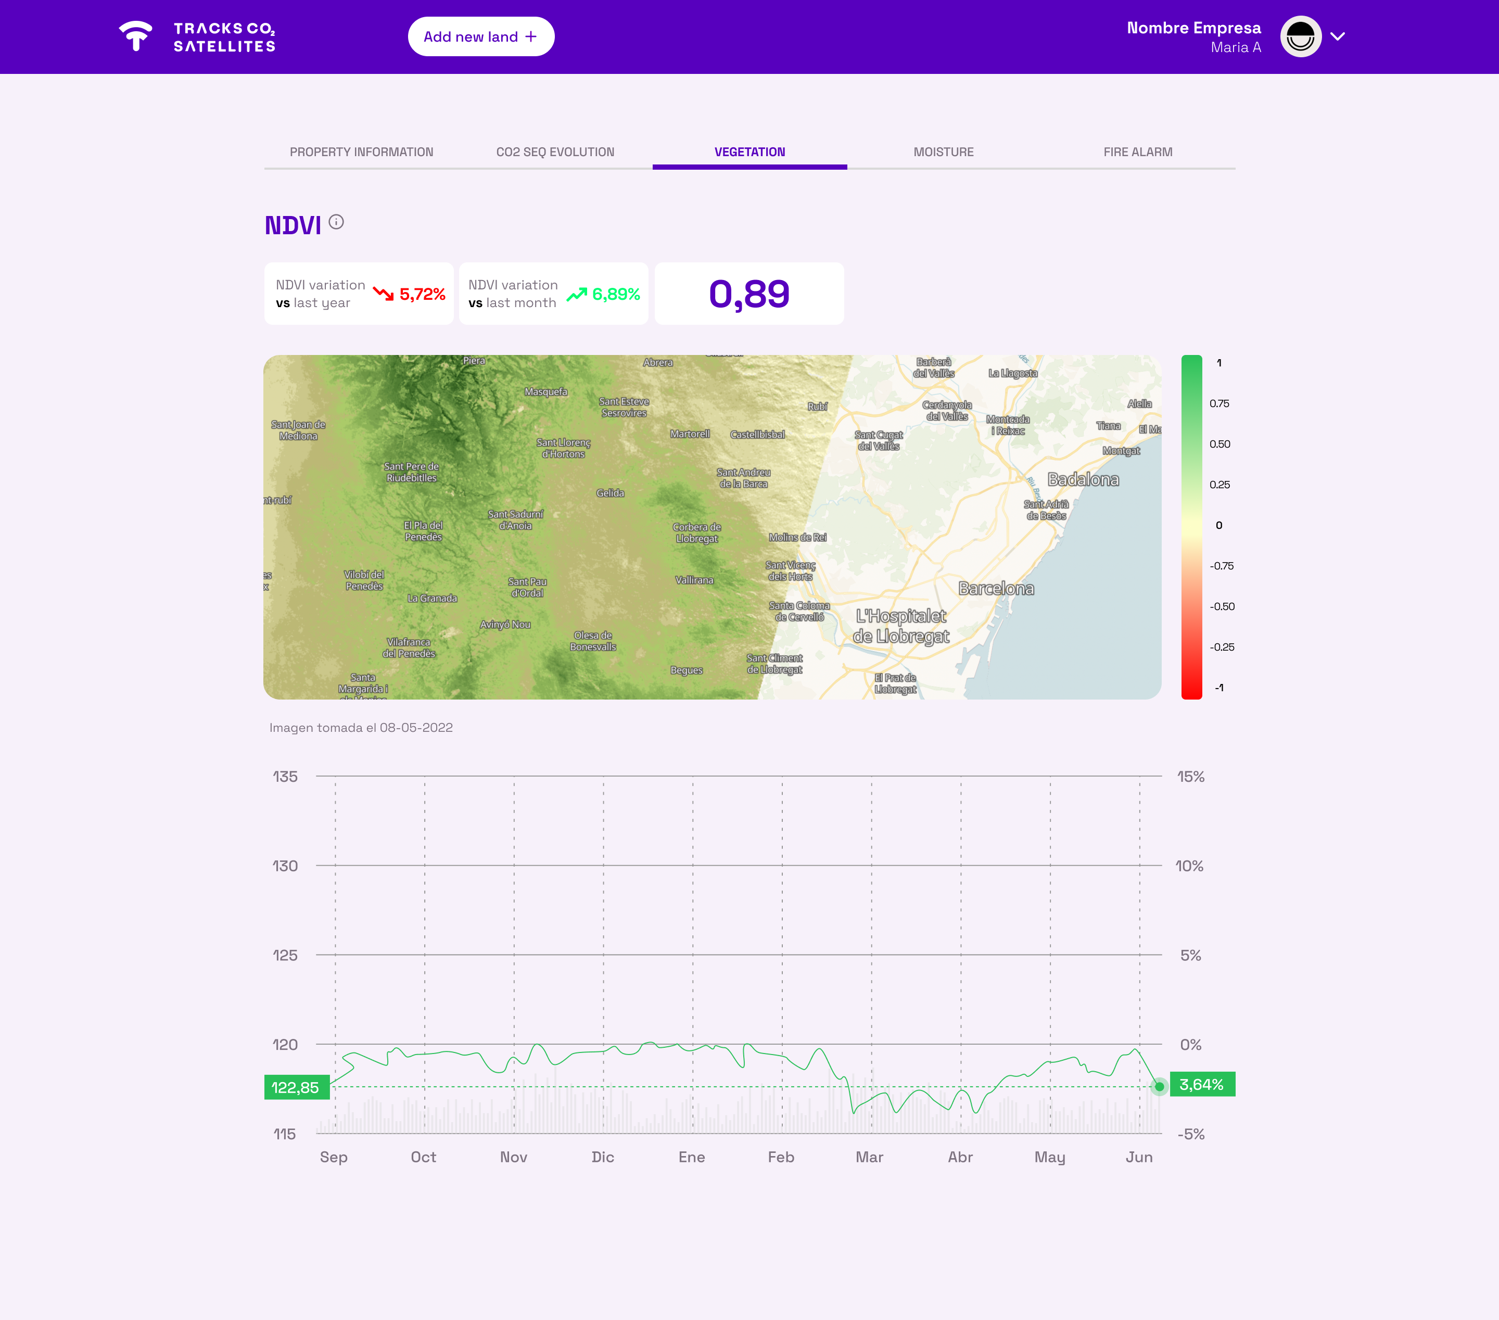Click the NDVI variation vs last year card
The width and height of the screenshot is (1499, 1320).
359,294
